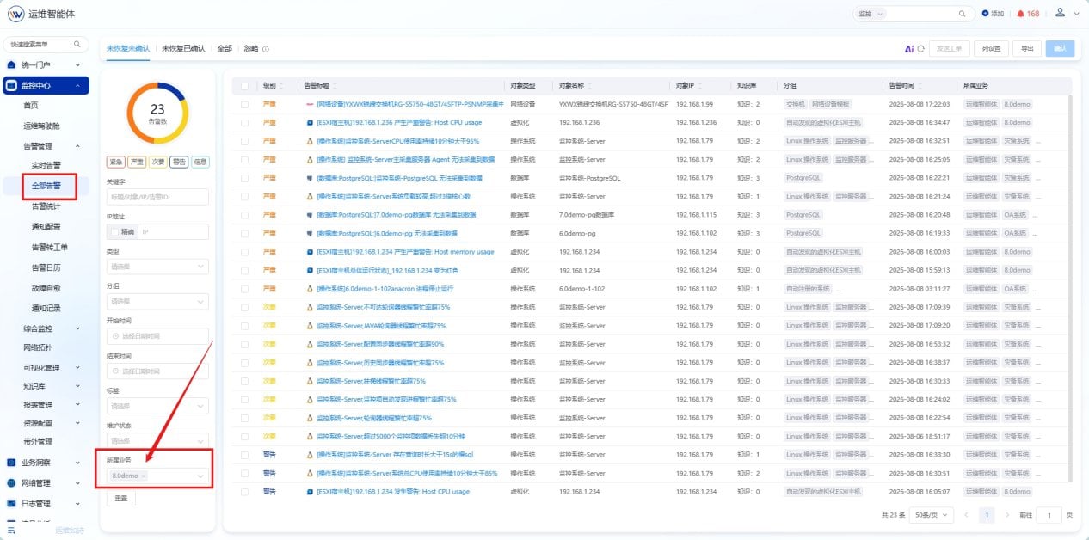This screenshot has height=540, width=1089.
Task: Click the 运维智能体 logo icon
Action: point(15,15)
